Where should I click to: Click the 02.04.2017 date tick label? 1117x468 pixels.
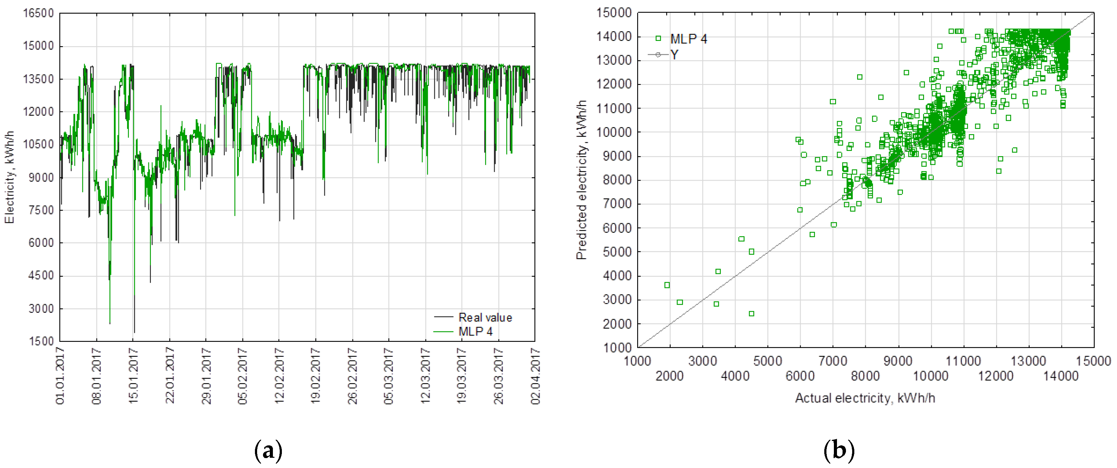[x=536, y=376]
